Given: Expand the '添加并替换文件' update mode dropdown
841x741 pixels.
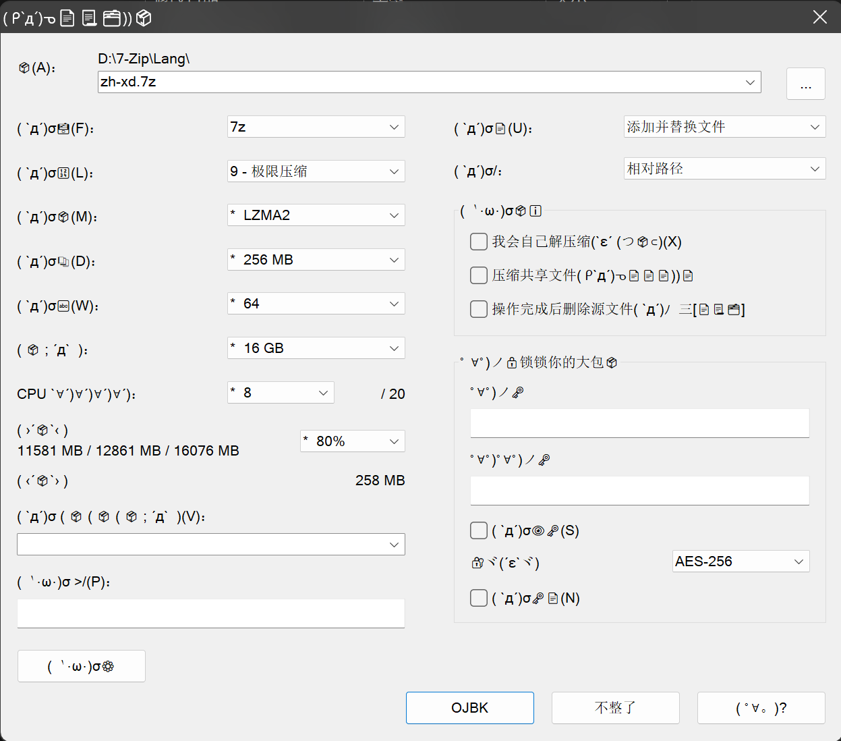Looking at the screenshot, I should coord(724,127).
